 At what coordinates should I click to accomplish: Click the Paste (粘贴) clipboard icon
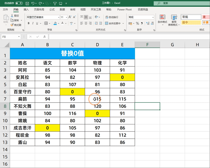pos(6,17)
